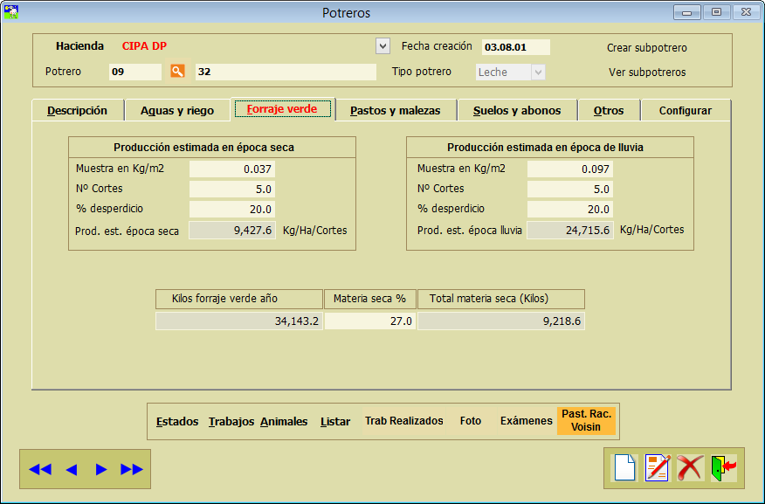Jump to the last record arrow
The height and width of the screenshot is (504, 765).
pyautogui.click(x=132, y=469)
